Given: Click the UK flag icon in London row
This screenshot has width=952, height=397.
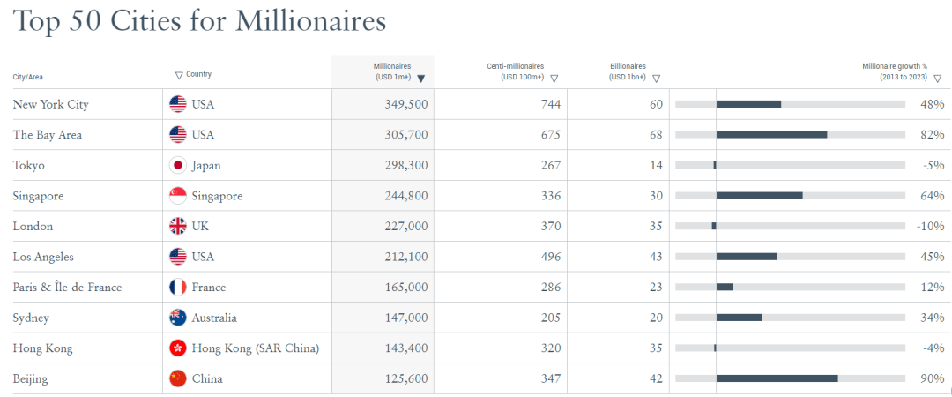Looking at the screenshot, I should point(178,226).
